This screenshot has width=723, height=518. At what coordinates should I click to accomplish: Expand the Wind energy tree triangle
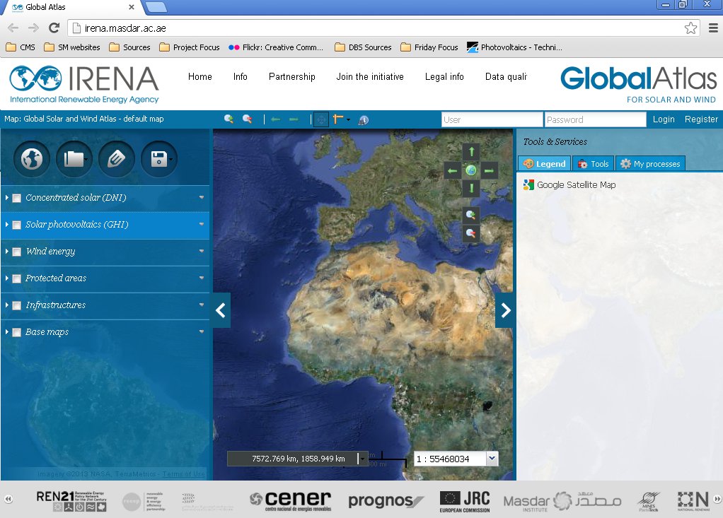pos(7,252)
